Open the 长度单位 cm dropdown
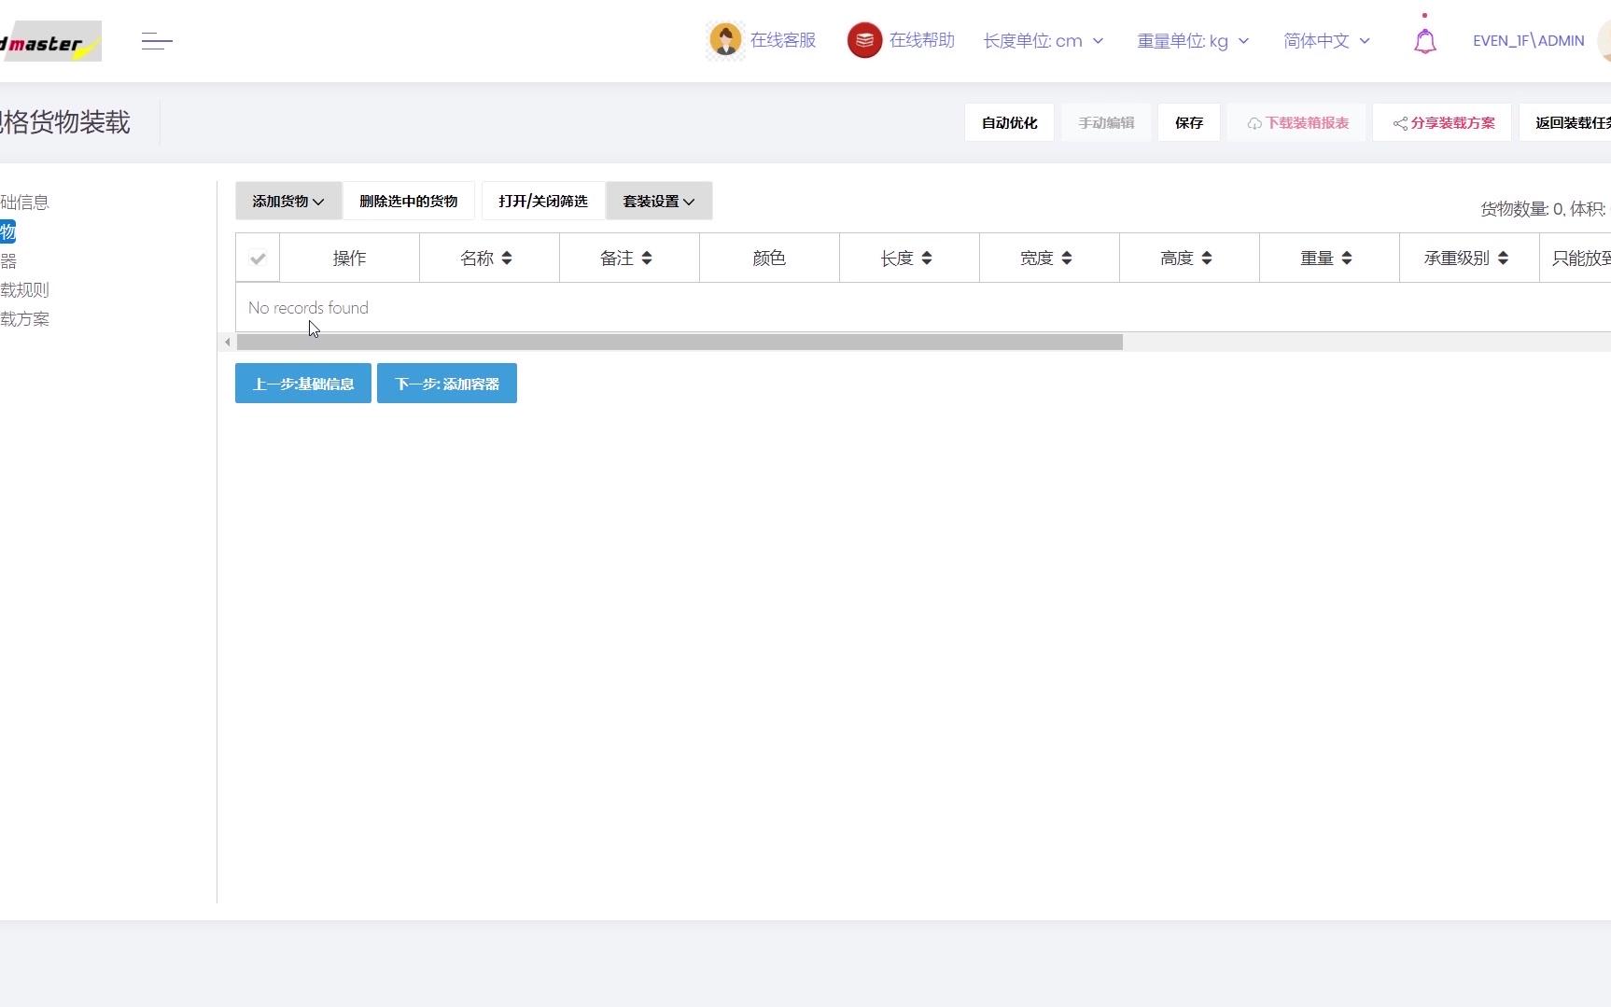Viewport: 1611px width, 1007px height. click(1043, 41)
